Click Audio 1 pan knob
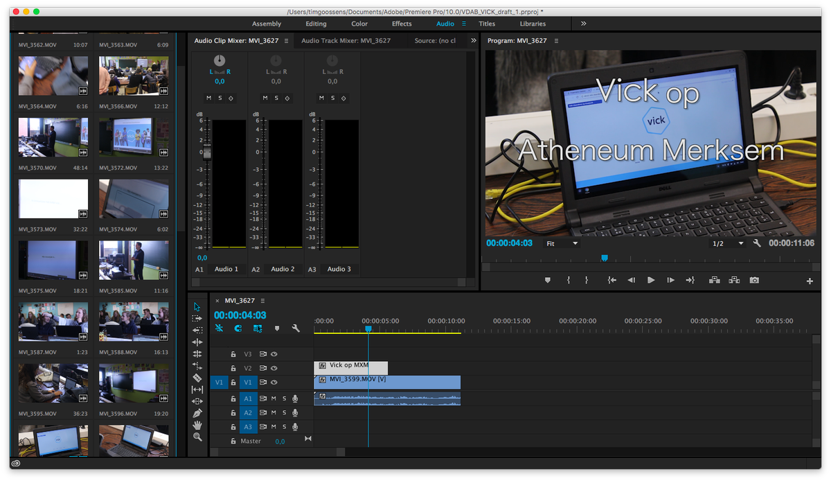The image size is (831, 481). coord(220,61)
